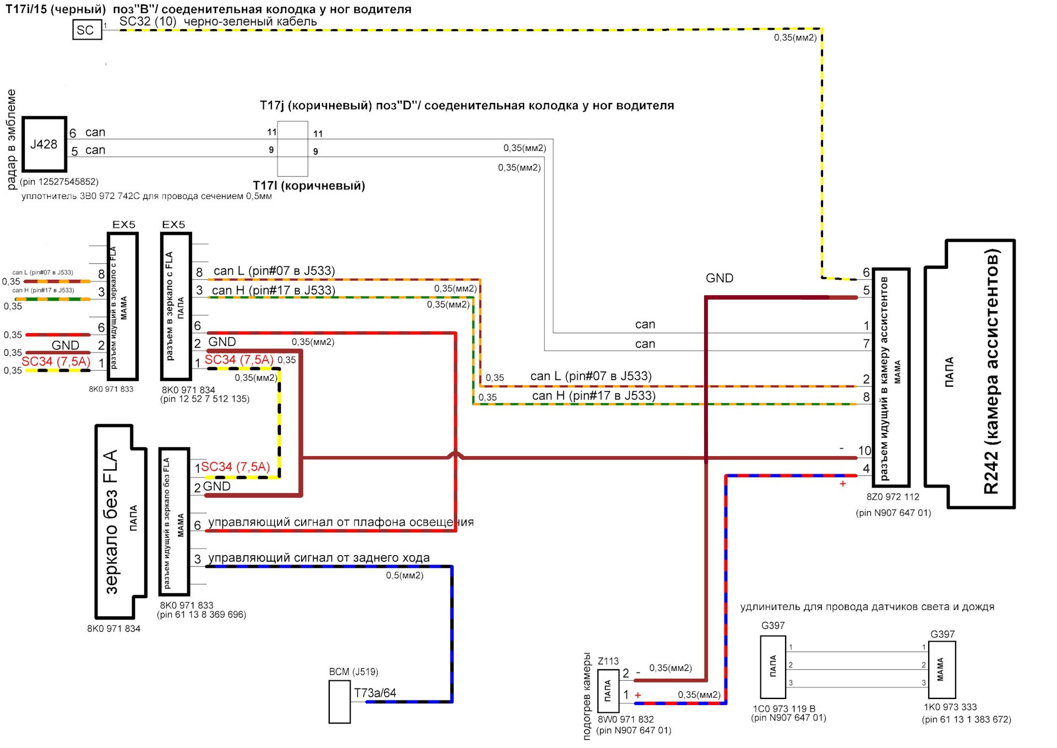The image size is (1057, 748).
Task: Click the T73a/64 pin label
Action: coord(375,693)
